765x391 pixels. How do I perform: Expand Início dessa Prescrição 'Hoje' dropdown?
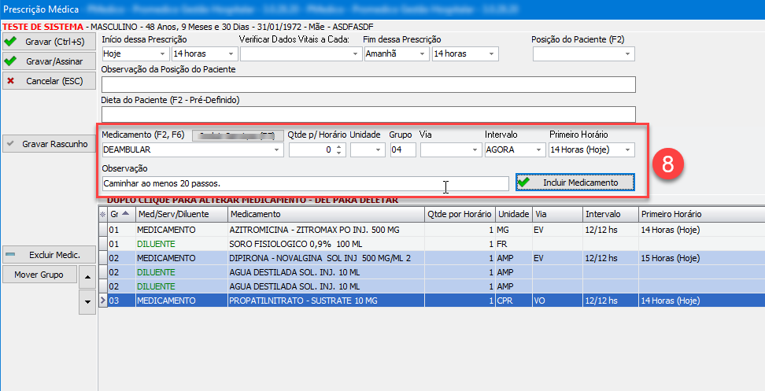(163, 53)
